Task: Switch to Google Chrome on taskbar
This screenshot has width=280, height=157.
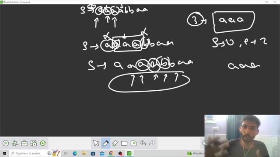Action: point(111,153)
